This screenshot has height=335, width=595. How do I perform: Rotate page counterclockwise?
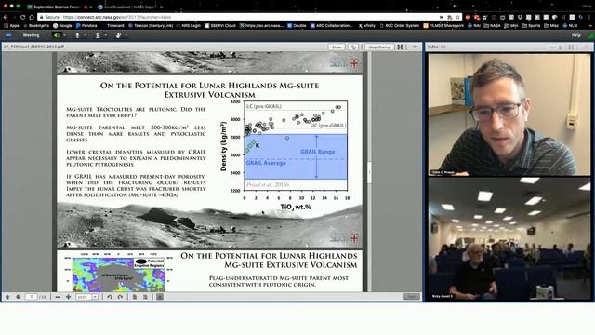pos(110,297)
